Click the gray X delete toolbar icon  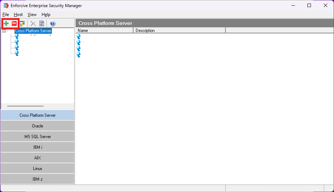[33, 23]
